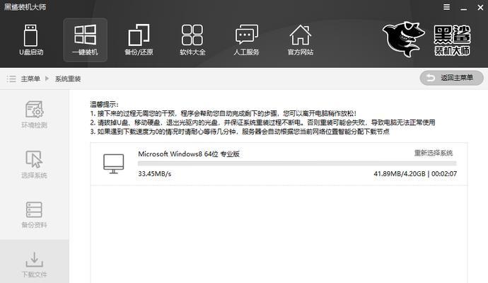The width and height of the screenshot is (488, 283).
Task: Click 主菜单 in the breadcrumb
Action: (x=30, y=79)
